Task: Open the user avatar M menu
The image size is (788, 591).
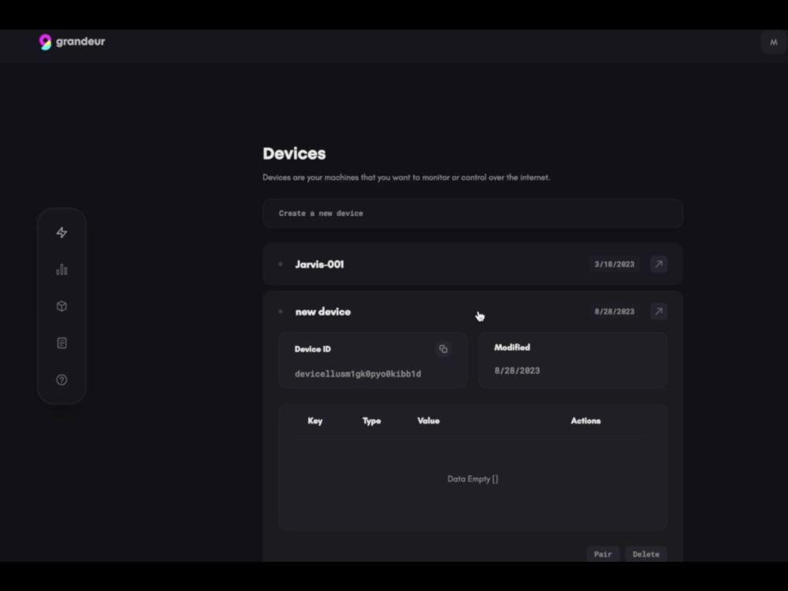Action: 774,43
